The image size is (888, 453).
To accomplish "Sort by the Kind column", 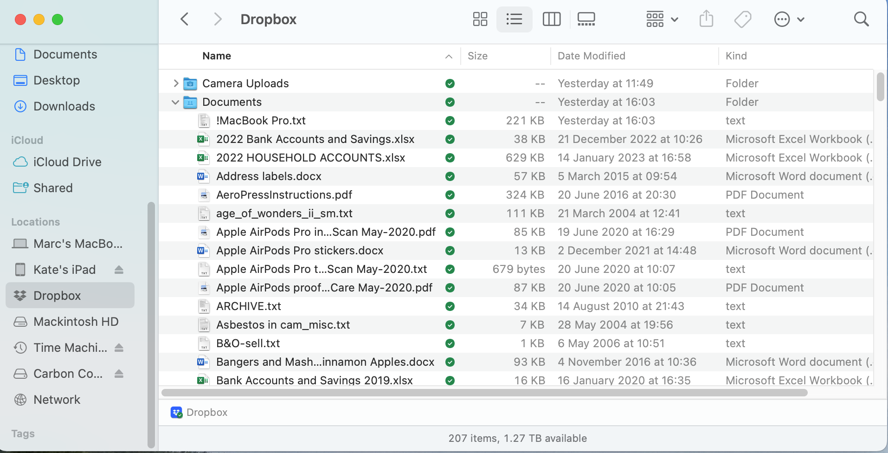I will coord(736,56).
